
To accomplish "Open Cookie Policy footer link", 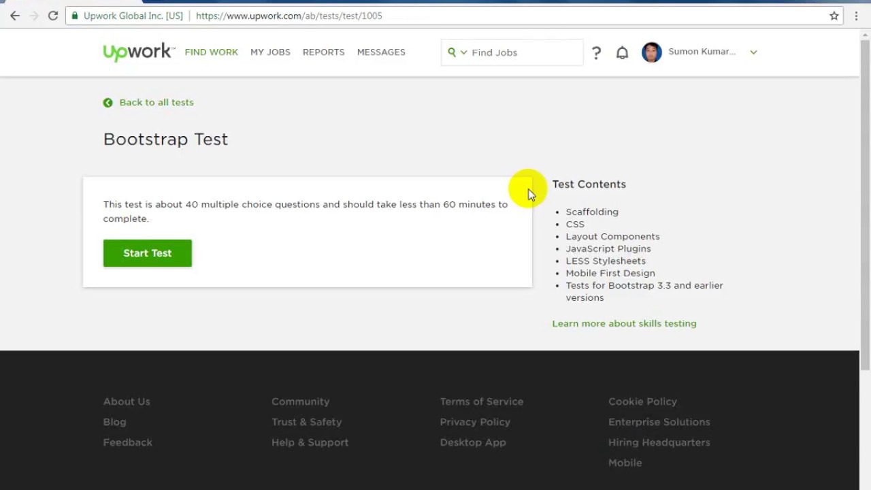I will pyautogui.click(x=642, y=402).
